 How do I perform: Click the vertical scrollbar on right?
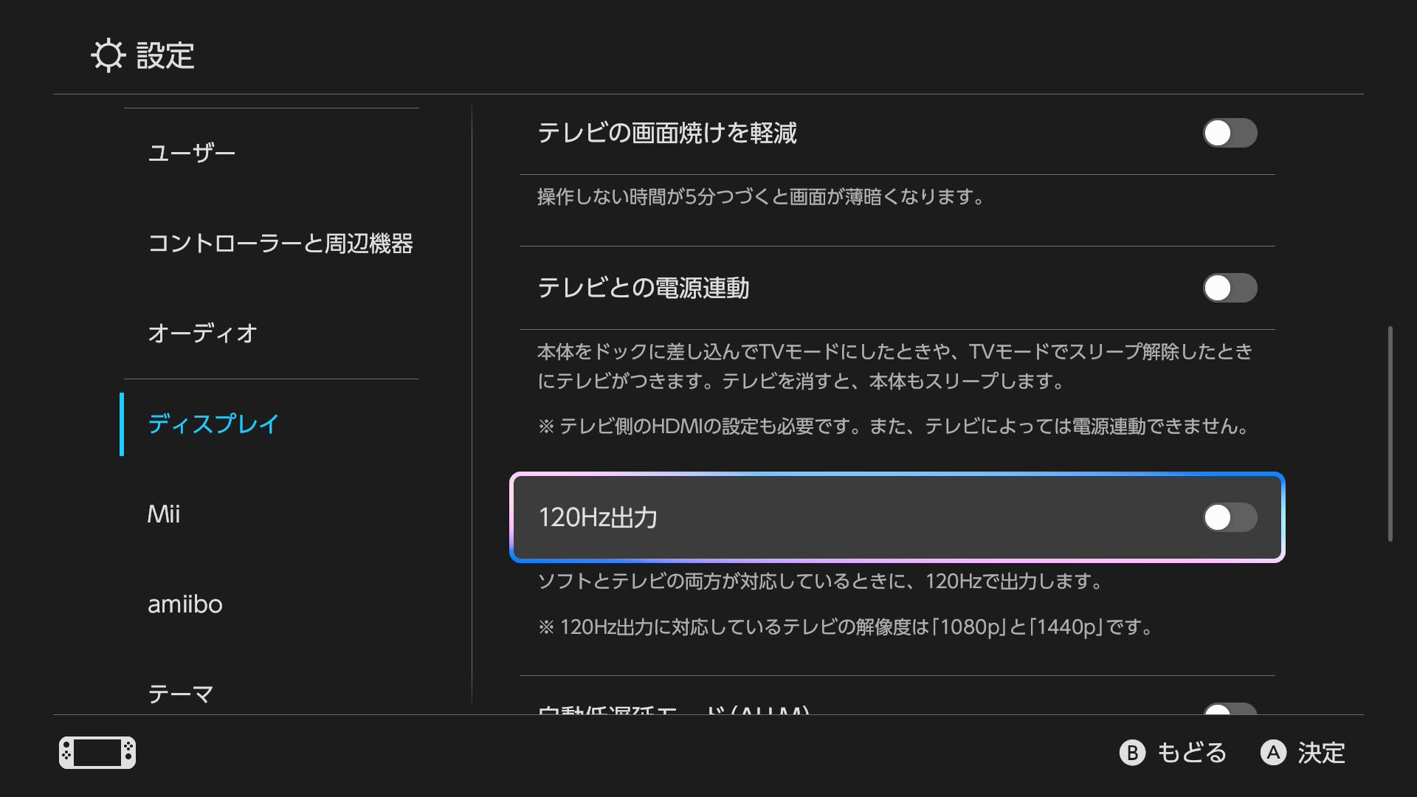[x=1390, y=434]
